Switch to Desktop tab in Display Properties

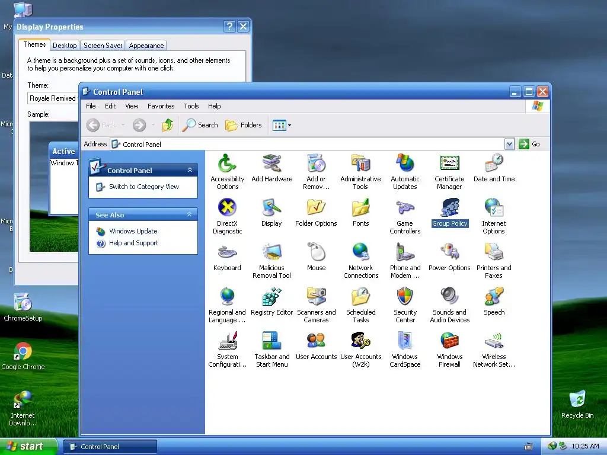coord(65,45)
